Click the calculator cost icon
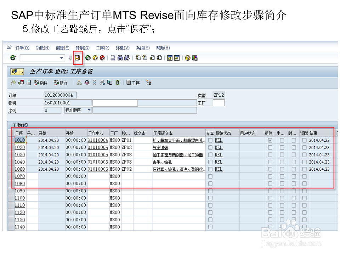 29,83
